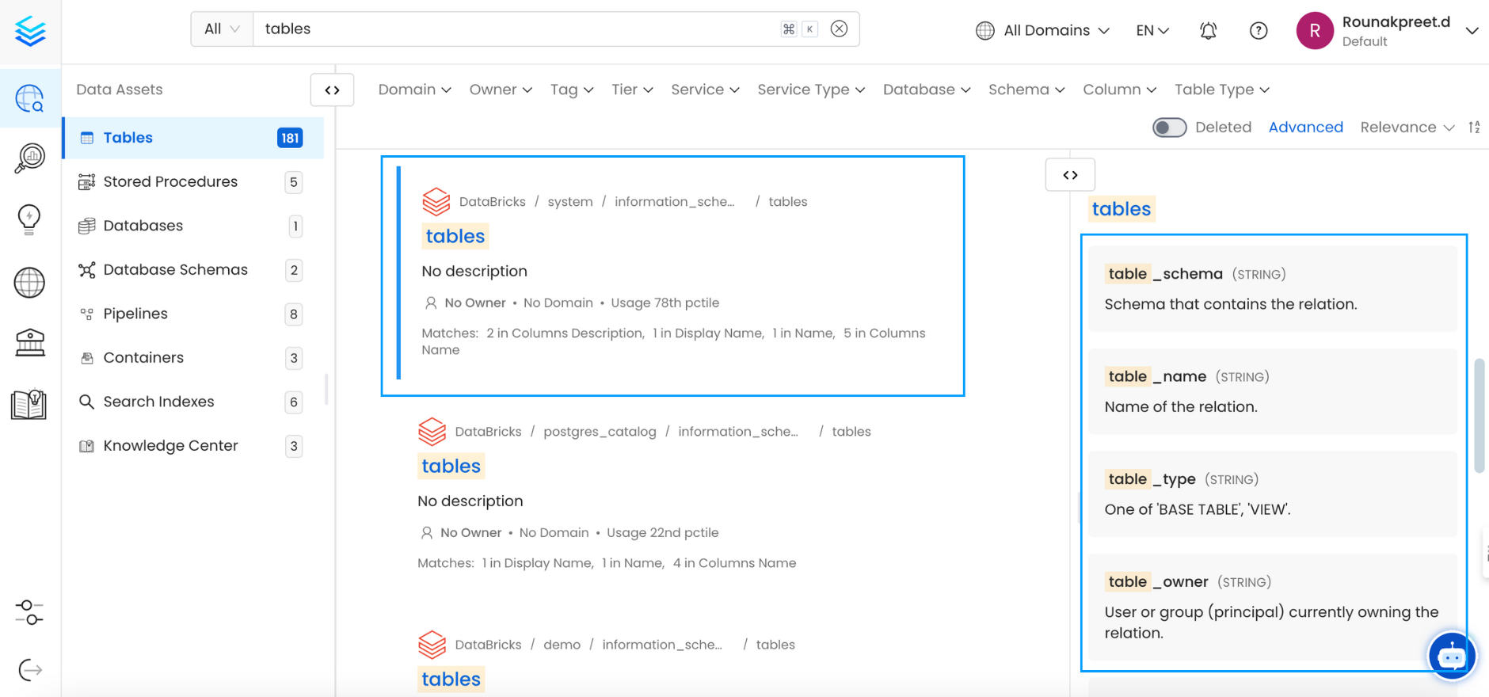Open the chatbot assistant icon

(x=1451, y=656)
